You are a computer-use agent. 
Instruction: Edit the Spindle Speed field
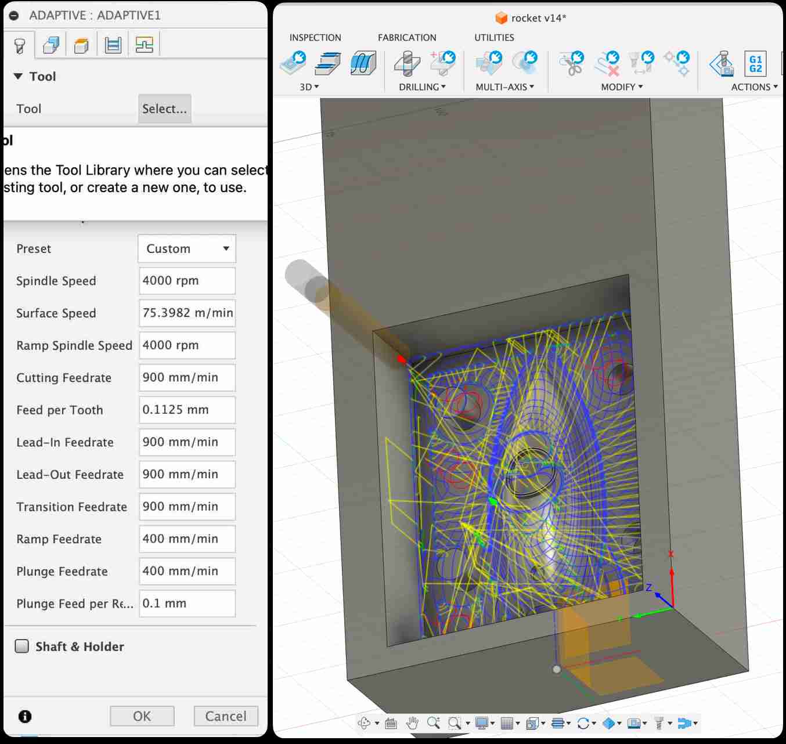coord(187,281)
